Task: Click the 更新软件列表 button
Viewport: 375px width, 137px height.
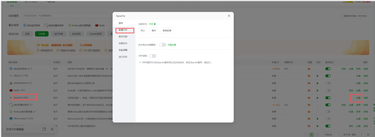Action: point(355,16)
